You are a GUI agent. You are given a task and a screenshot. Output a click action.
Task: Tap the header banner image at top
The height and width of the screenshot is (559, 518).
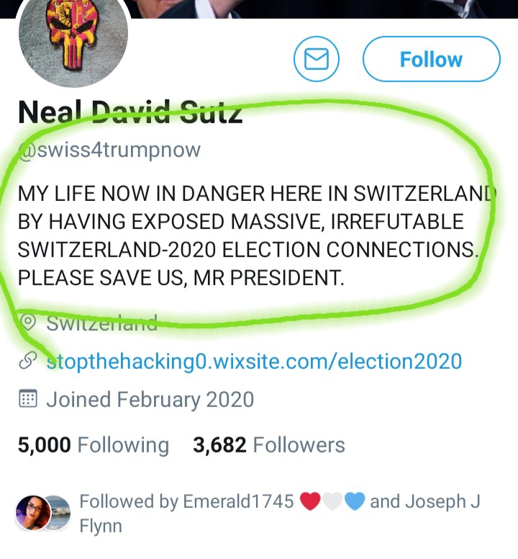(324, 9)
